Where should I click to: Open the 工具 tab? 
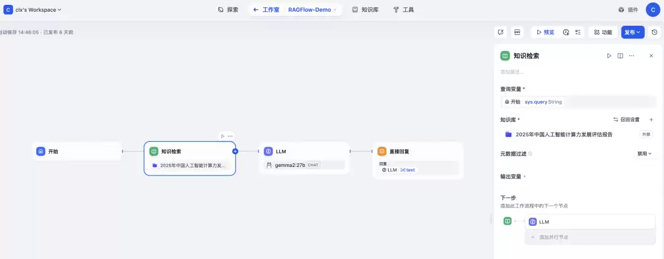pyautogui.click(x=403, y=10)
